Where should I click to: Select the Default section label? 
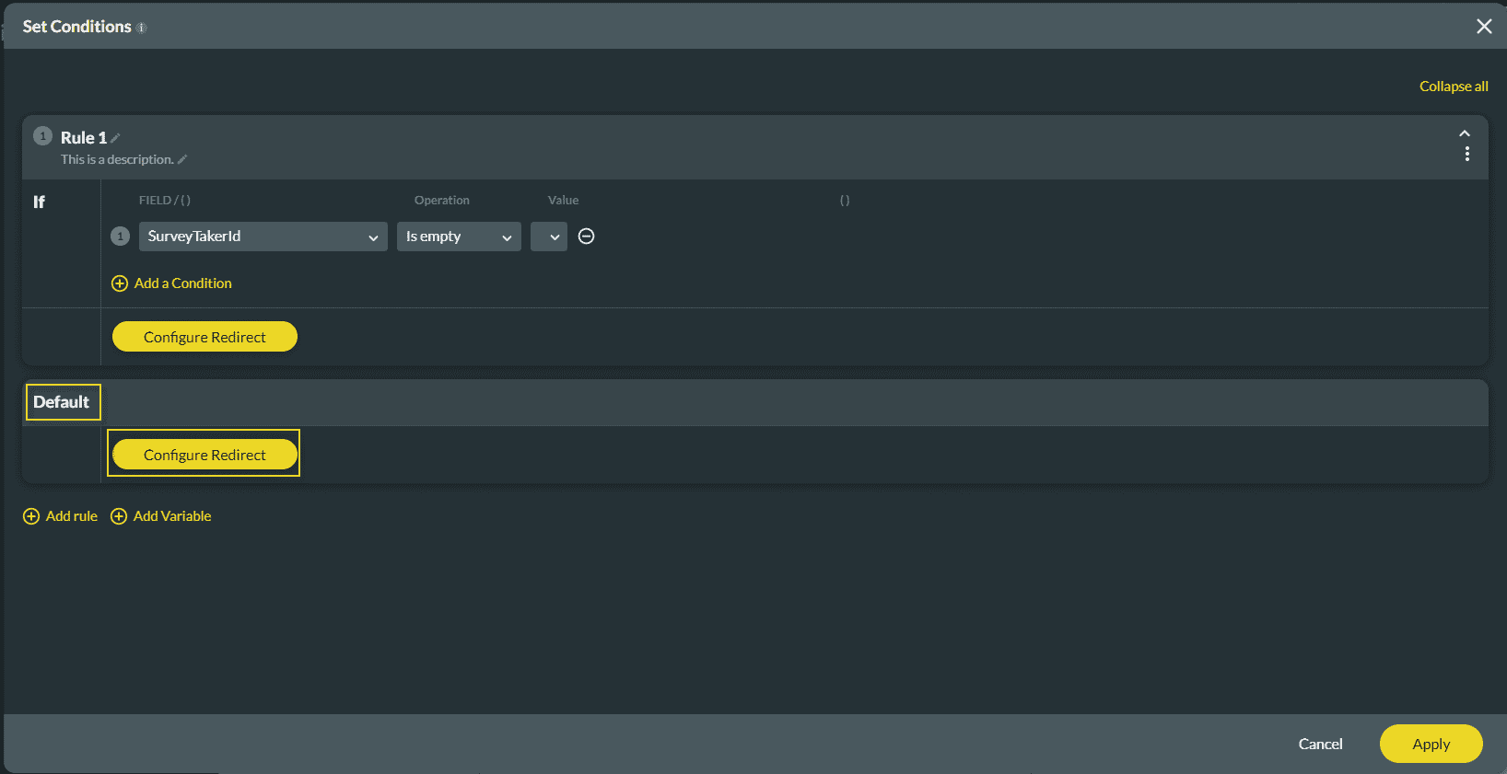[62, 402]
